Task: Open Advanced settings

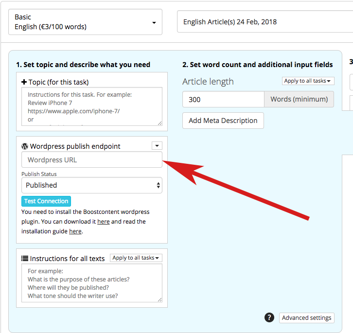Action: [307, 318]
